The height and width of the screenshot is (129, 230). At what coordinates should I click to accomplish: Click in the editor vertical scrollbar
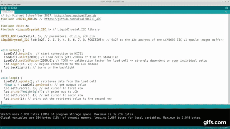click(229, 58)
